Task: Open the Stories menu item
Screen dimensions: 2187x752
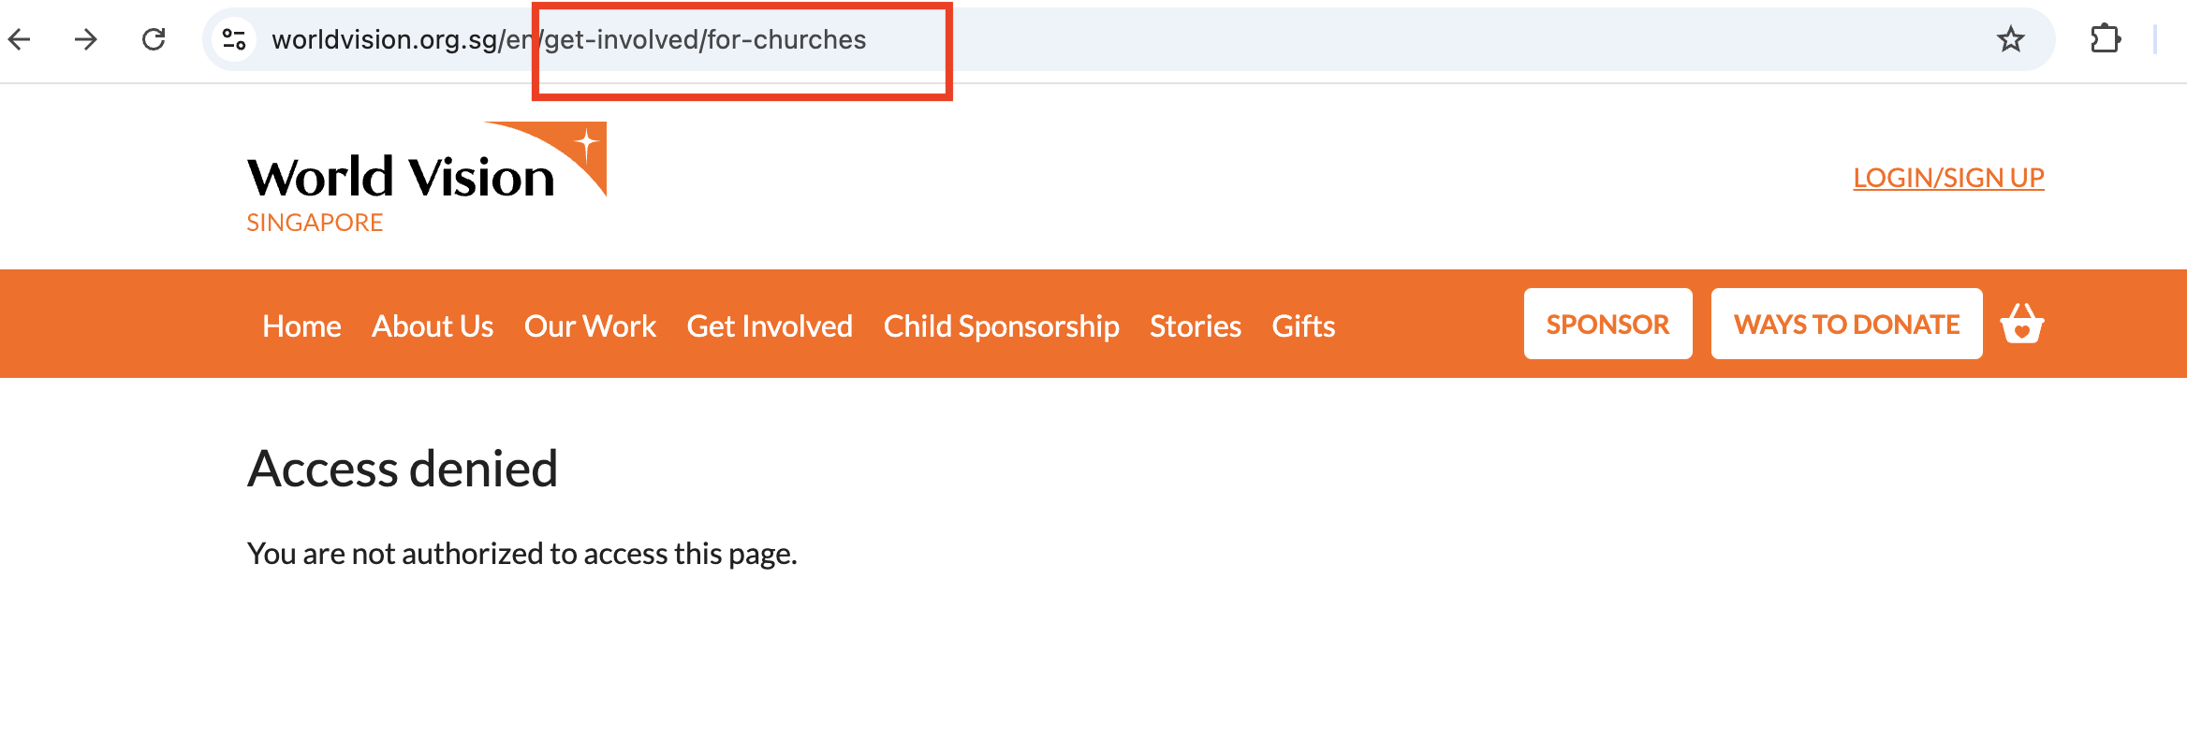Action: pyautogui.click(x=1196, y=326)
